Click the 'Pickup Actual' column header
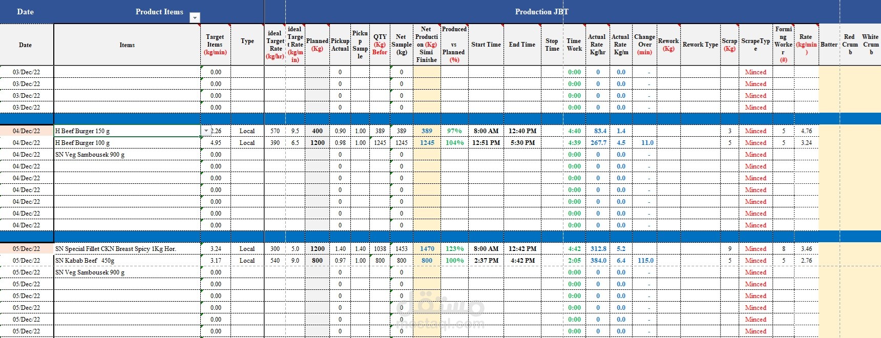This screenshot has height=338, width=881. pos(340,45)
